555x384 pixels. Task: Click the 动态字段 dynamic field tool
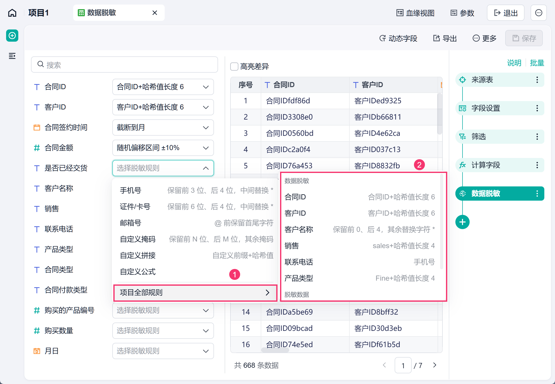pos(398,38)
